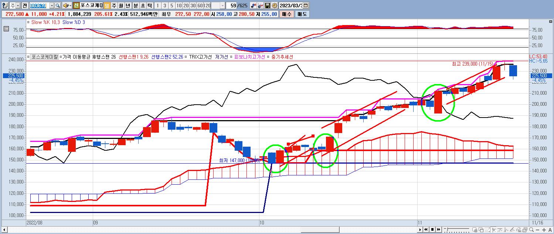The height and width of the screenshot is (234, 554).
Task: Open the stock code search magnifier
Action: (x=58, y=6)
